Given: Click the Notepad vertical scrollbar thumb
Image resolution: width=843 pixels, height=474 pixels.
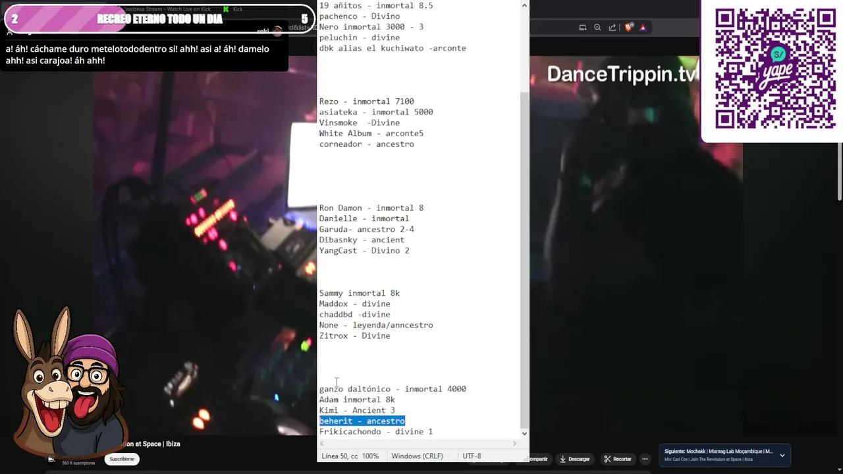Looking at the screenshot, I should click(x=524, y=259).
